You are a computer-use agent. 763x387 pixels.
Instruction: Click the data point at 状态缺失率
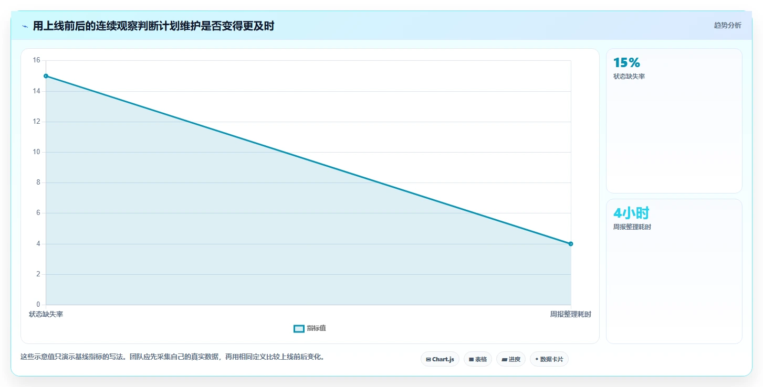click(46, 76)
